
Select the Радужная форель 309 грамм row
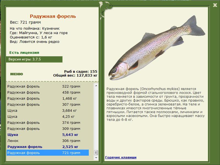click(48, 129)
